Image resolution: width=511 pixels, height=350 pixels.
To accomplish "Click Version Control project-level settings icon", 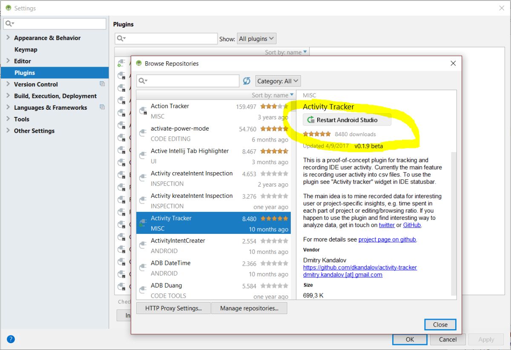I will tap(102, 84).
